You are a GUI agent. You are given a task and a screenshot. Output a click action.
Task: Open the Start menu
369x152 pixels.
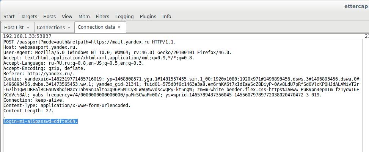[9, 17]
